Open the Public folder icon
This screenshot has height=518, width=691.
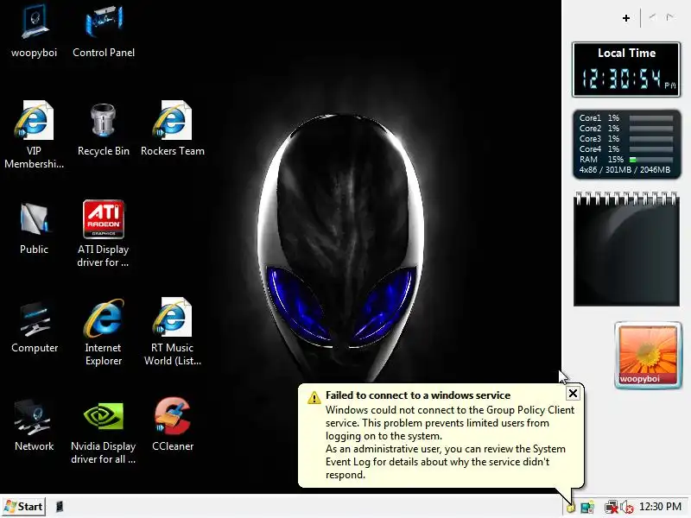tap(34, 228)
